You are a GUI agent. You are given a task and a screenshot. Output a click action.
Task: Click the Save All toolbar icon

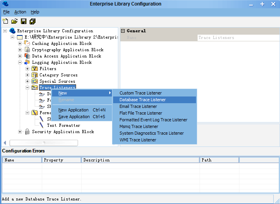(x=32, y=21)
